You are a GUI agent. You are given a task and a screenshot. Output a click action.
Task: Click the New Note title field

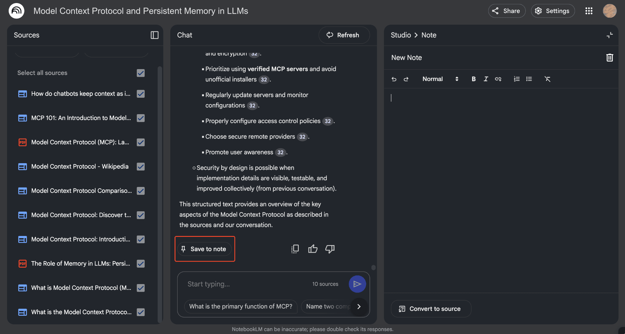406,58
